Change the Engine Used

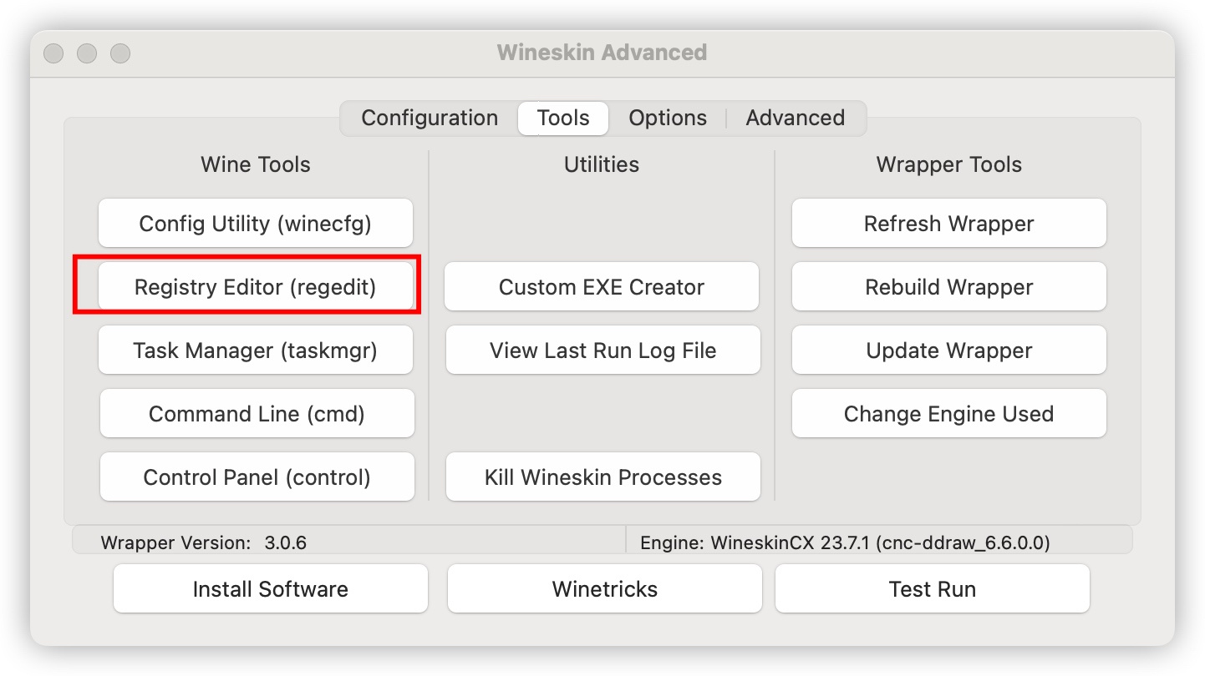point(948,413)
